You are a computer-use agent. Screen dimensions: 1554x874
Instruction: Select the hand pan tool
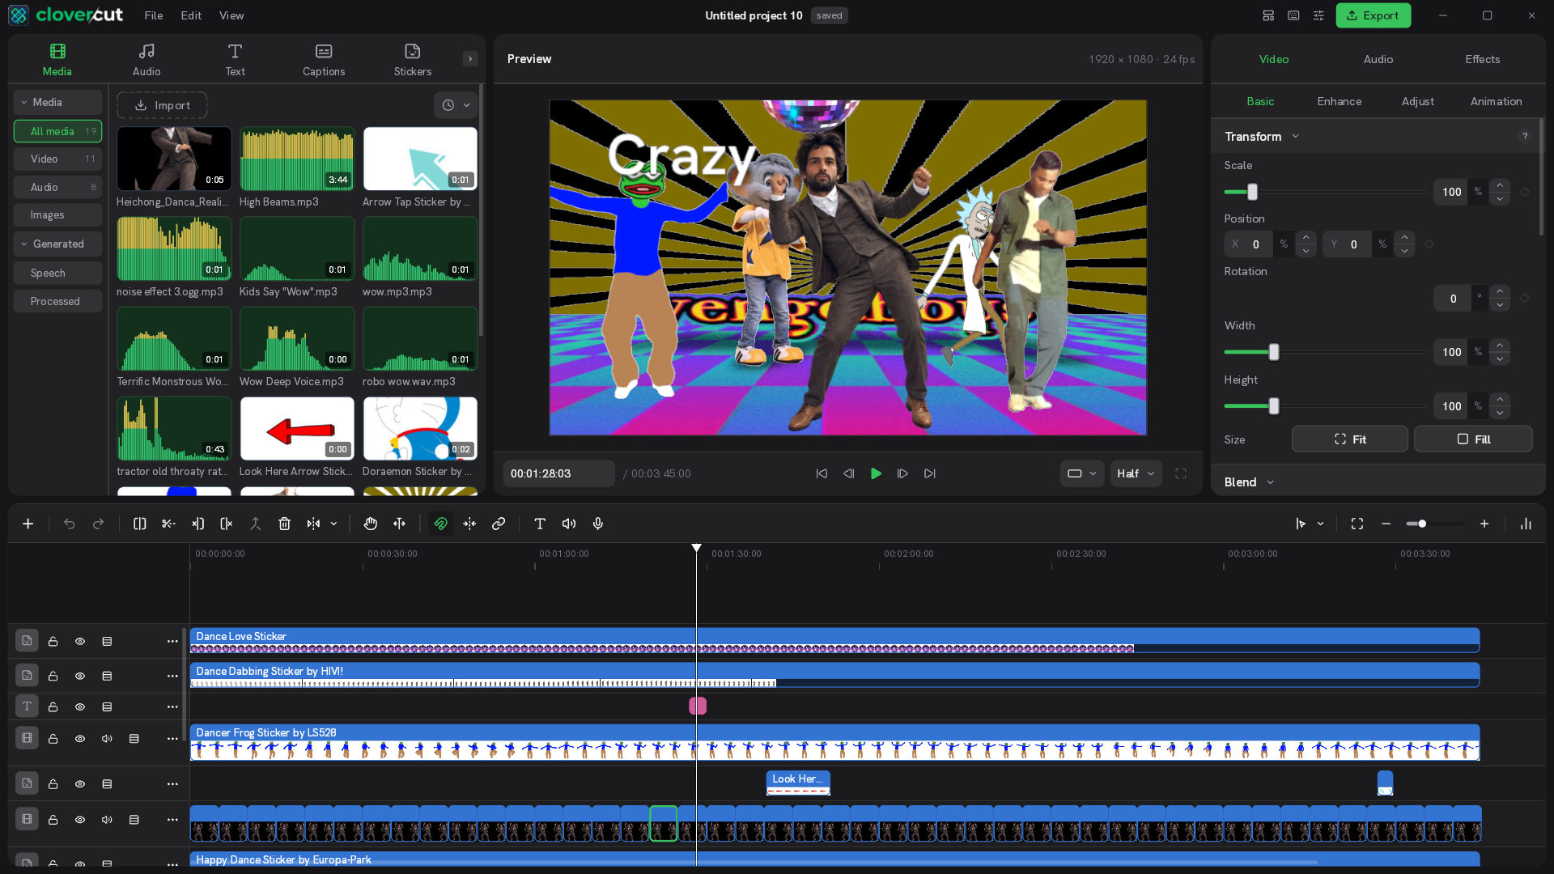(x=370, y=524)
